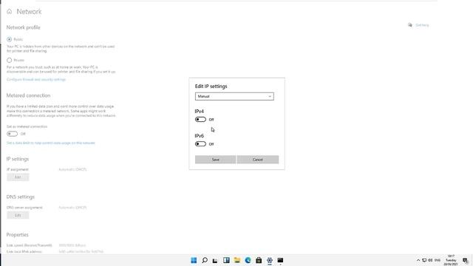
Task: Save the IP settings
Action: tap(215, 160)
